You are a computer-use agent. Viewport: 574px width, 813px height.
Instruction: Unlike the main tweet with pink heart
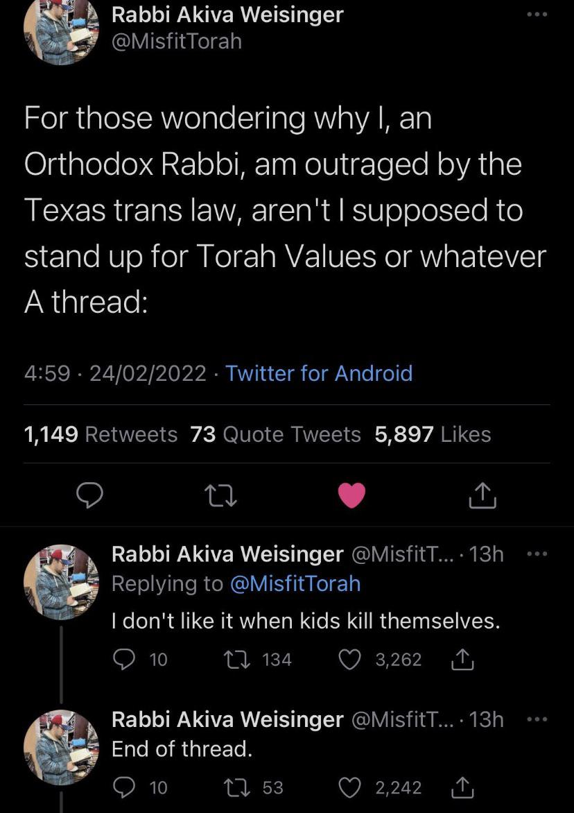[x=351, y=495]
